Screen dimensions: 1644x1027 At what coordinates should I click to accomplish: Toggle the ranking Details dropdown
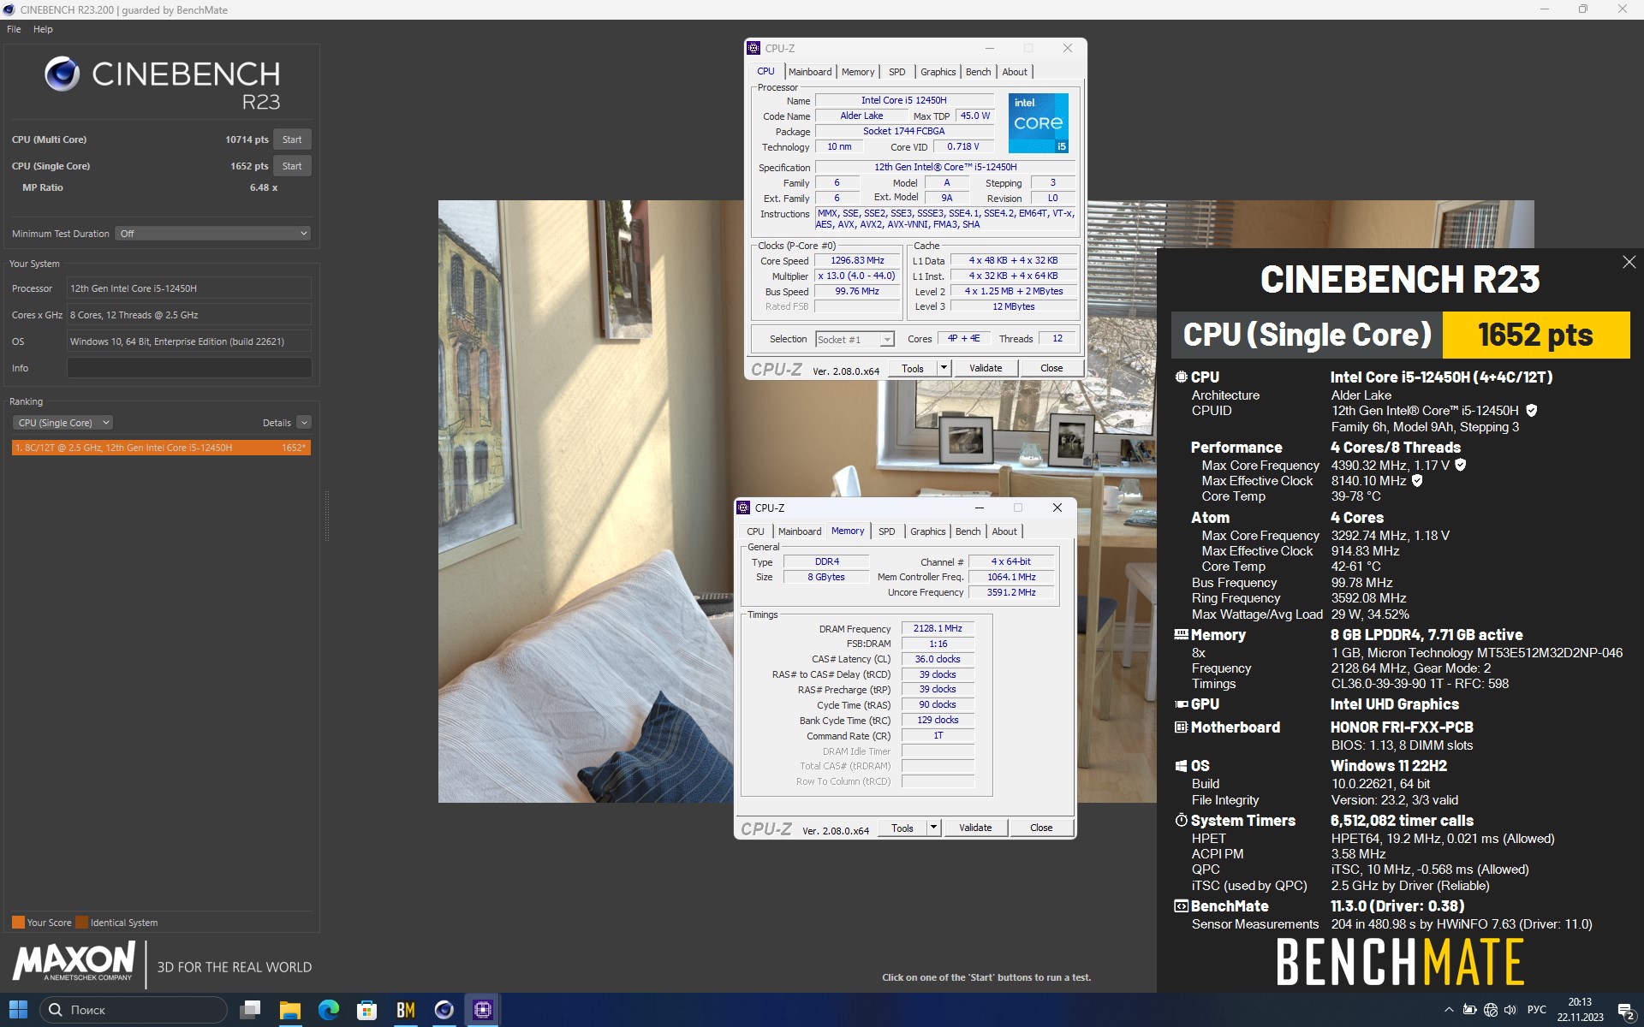pyautogui.click(x=304, y=423)
